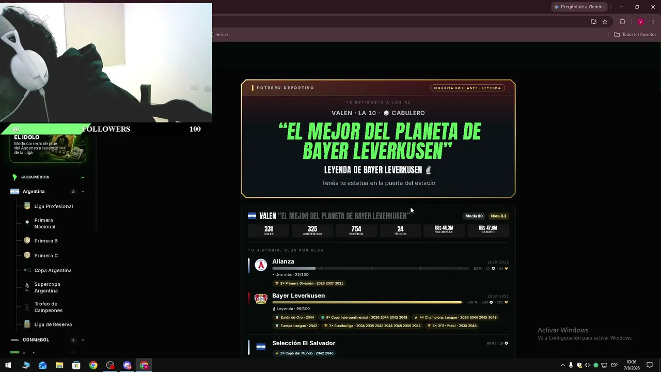Open the browser Extensions puzzle icon
Viewport: 661px width, 372px height.
[622, 22]
